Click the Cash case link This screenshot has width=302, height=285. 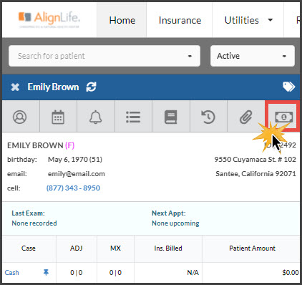click(11, 272)
